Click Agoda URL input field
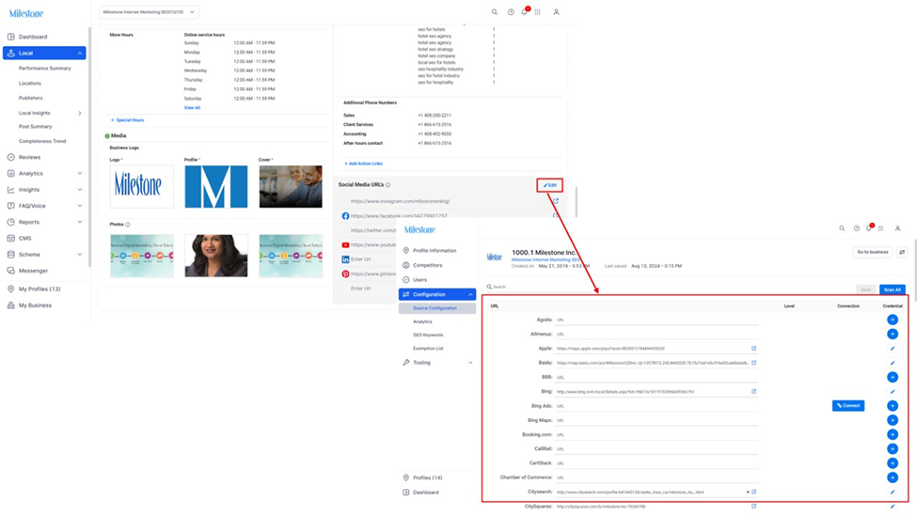 pyautogui.click(x=656, y=320)
